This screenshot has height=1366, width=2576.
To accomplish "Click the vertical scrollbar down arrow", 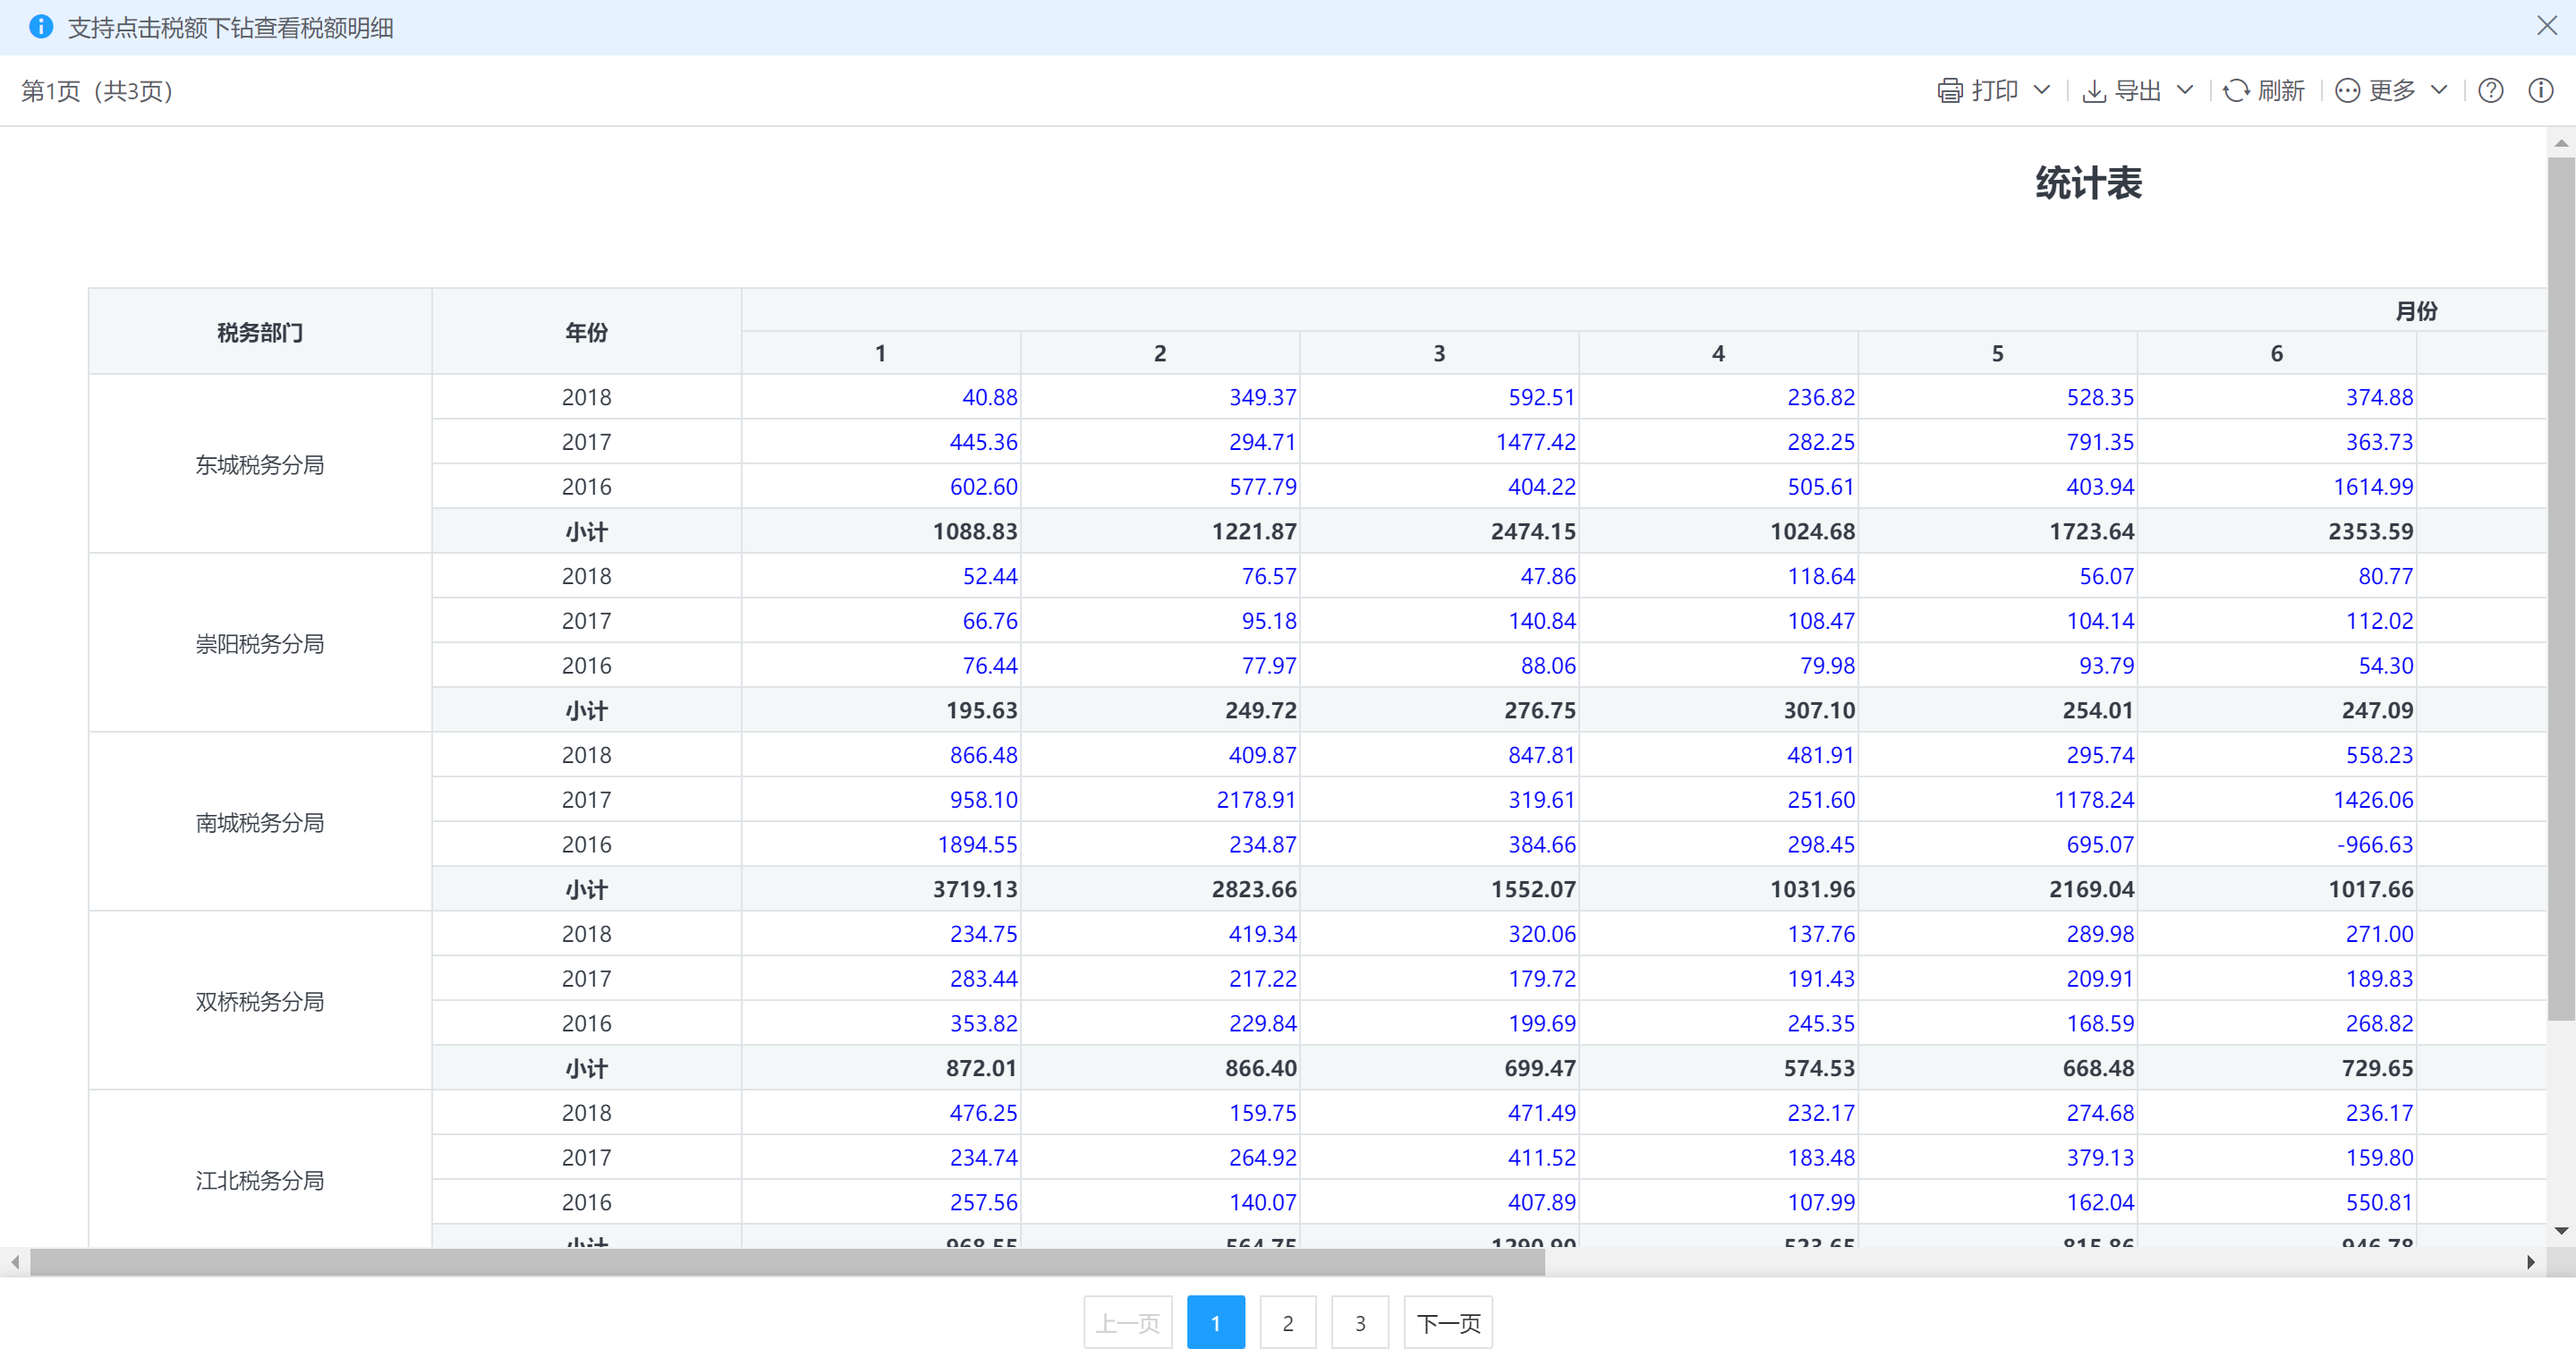I will 2560,1231.
